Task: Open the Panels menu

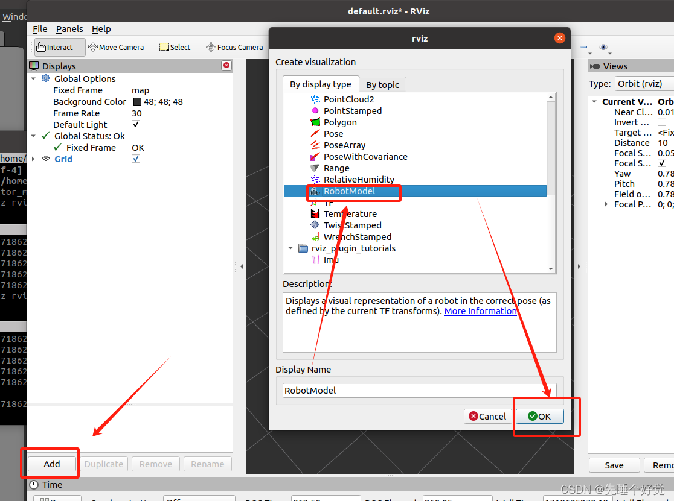Action: (x=69, y=29)
